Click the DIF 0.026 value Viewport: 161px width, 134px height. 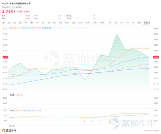coord(19,111)
